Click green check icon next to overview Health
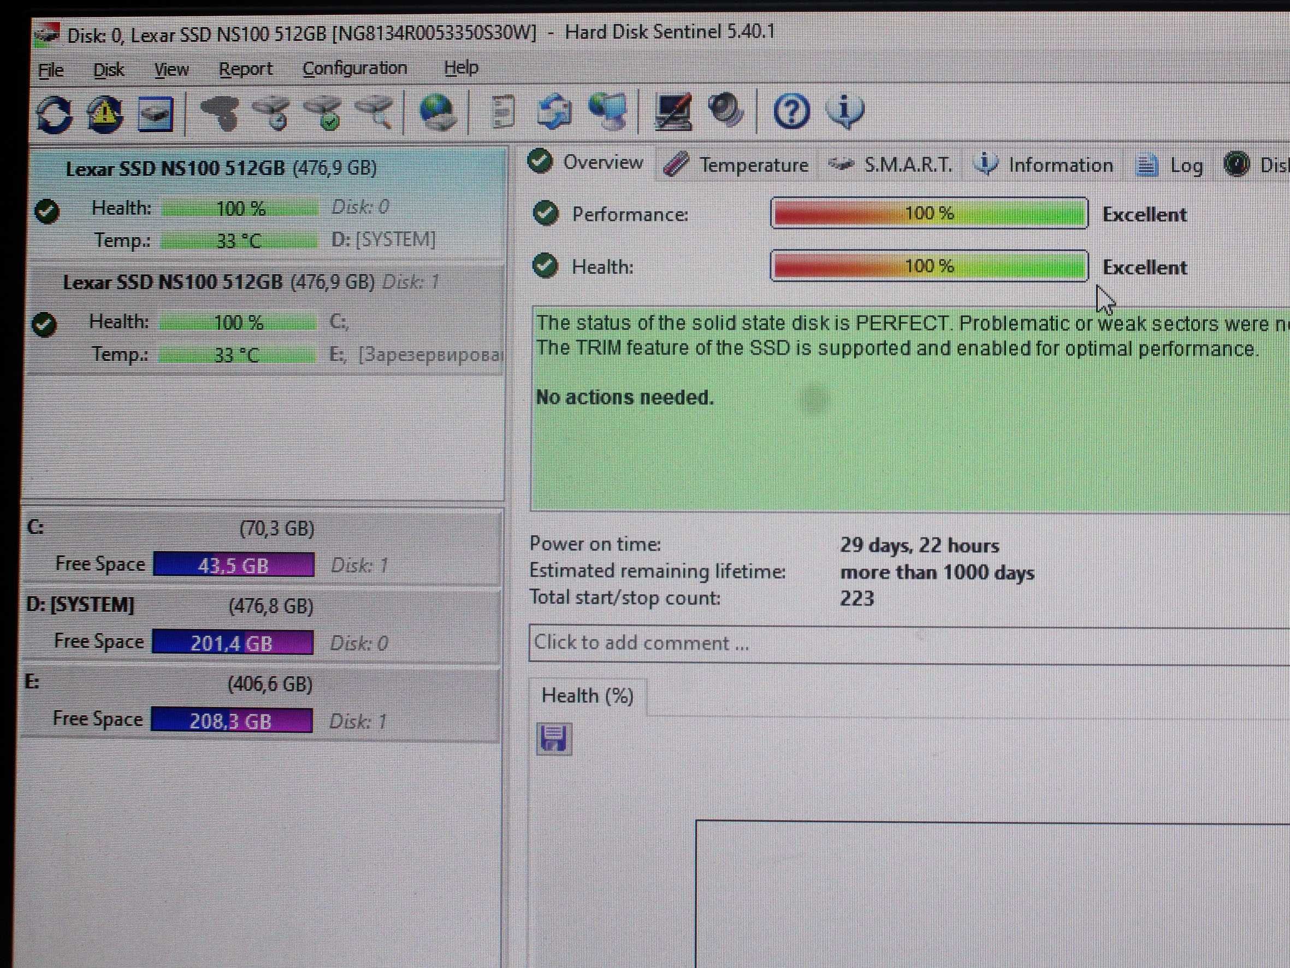This screenshot has height=968, width=1290. (545, 265)
